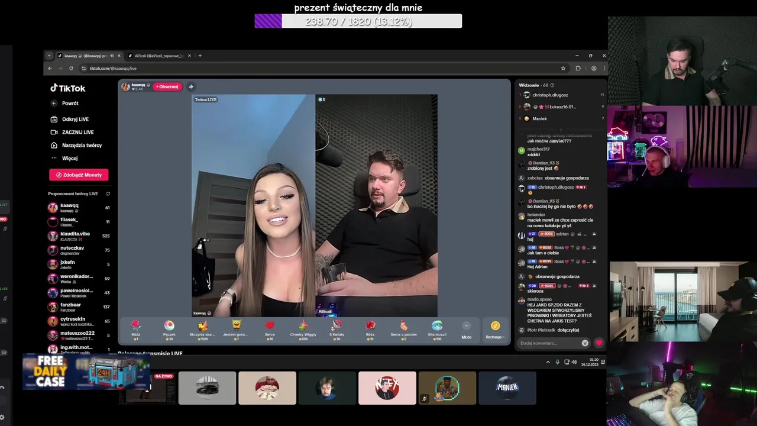Screen dimensions: 757x426
Task: Send the S Kwiaty gift
Action: click(x=337, y=330)
